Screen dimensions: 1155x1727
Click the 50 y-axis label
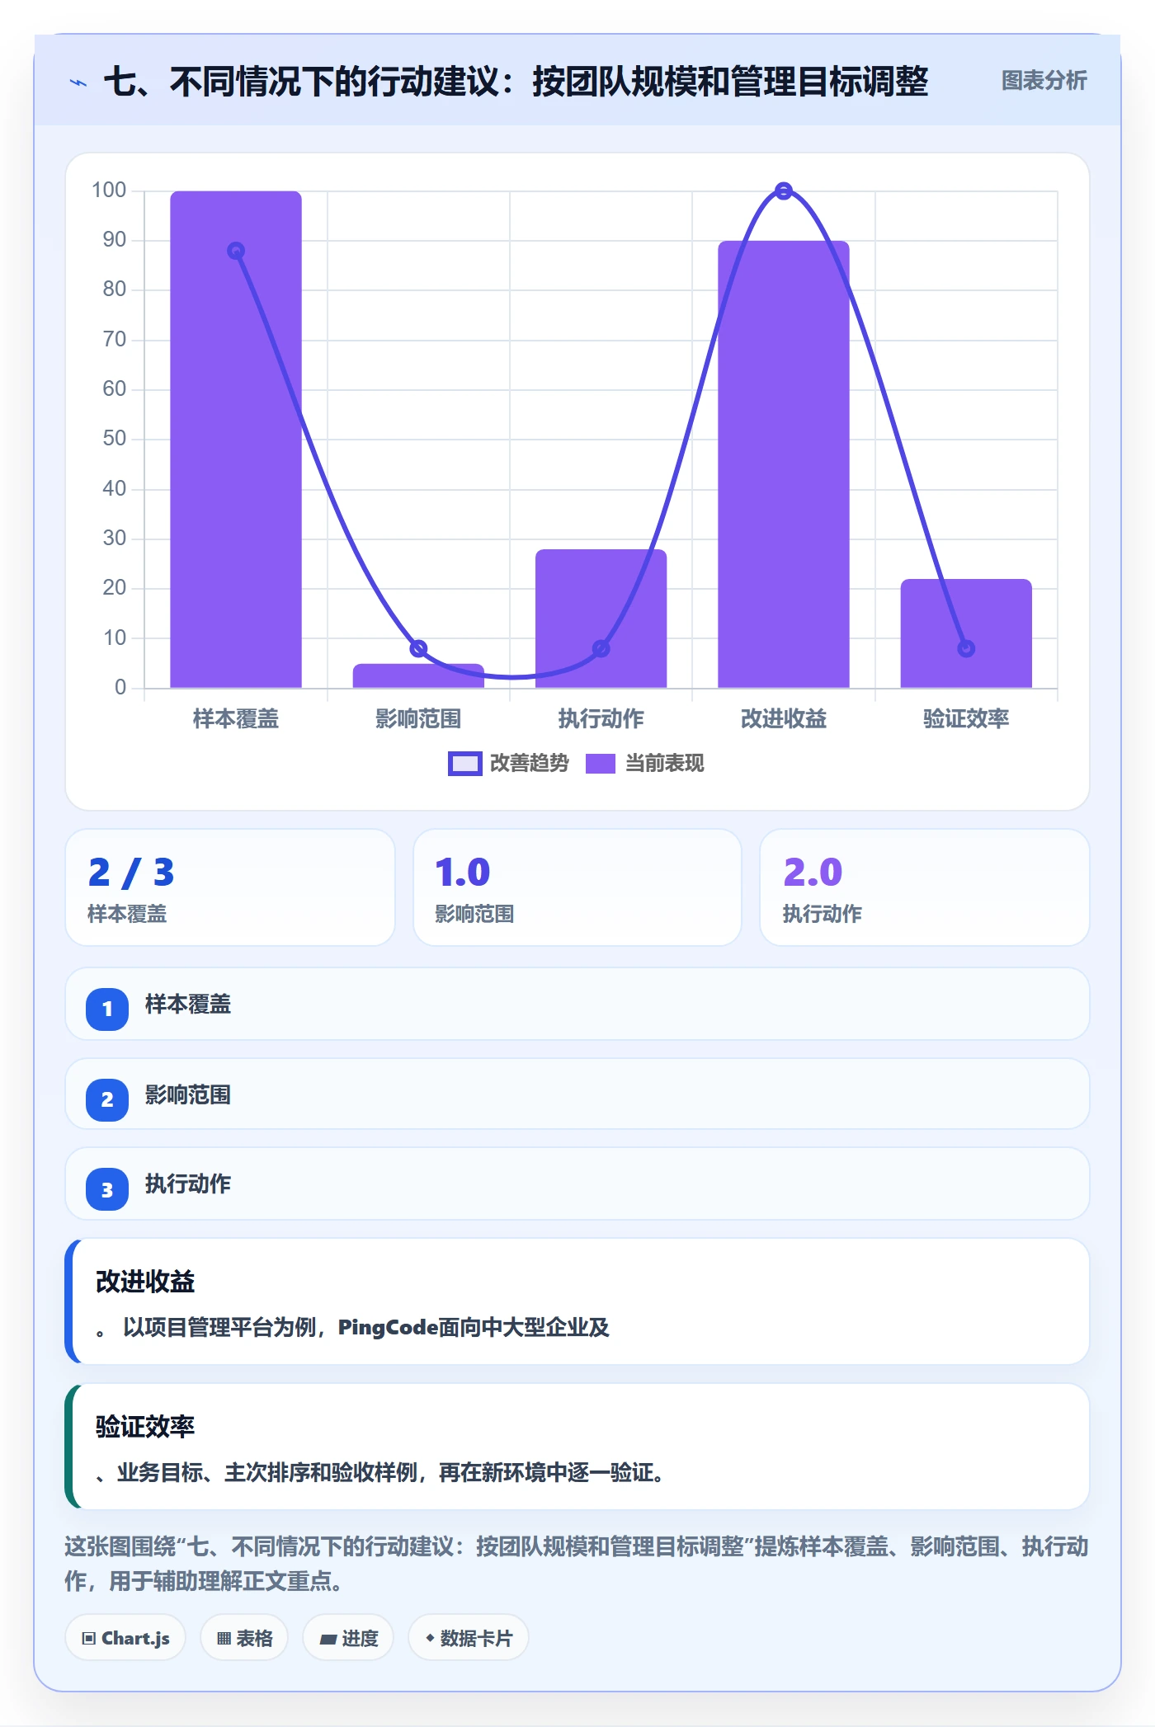click(115, 439)
